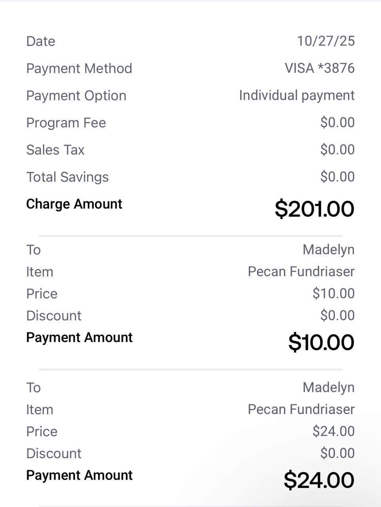Click the Program Fee label

point(66,123)
